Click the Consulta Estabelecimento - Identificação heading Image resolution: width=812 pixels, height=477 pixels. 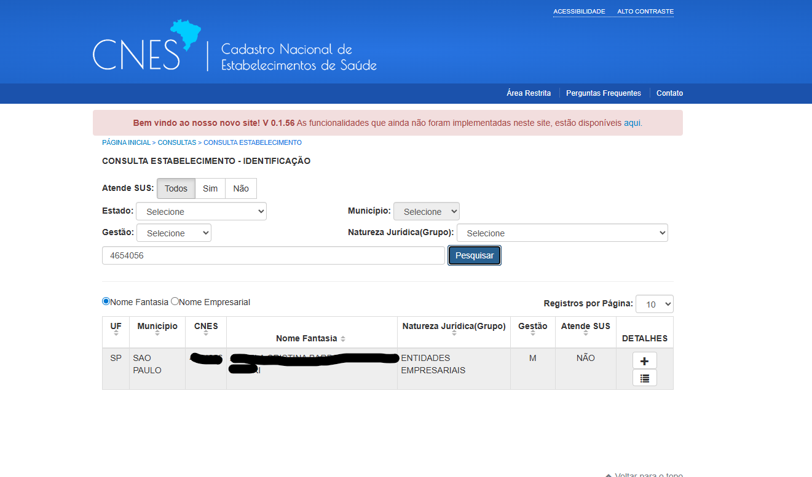[x=207, y=161]
